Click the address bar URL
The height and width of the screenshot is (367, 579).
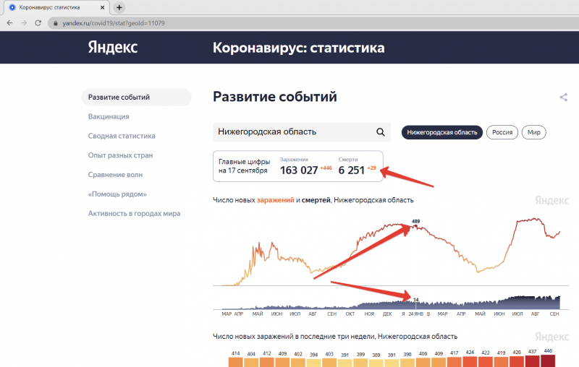[x=114, y=23]
